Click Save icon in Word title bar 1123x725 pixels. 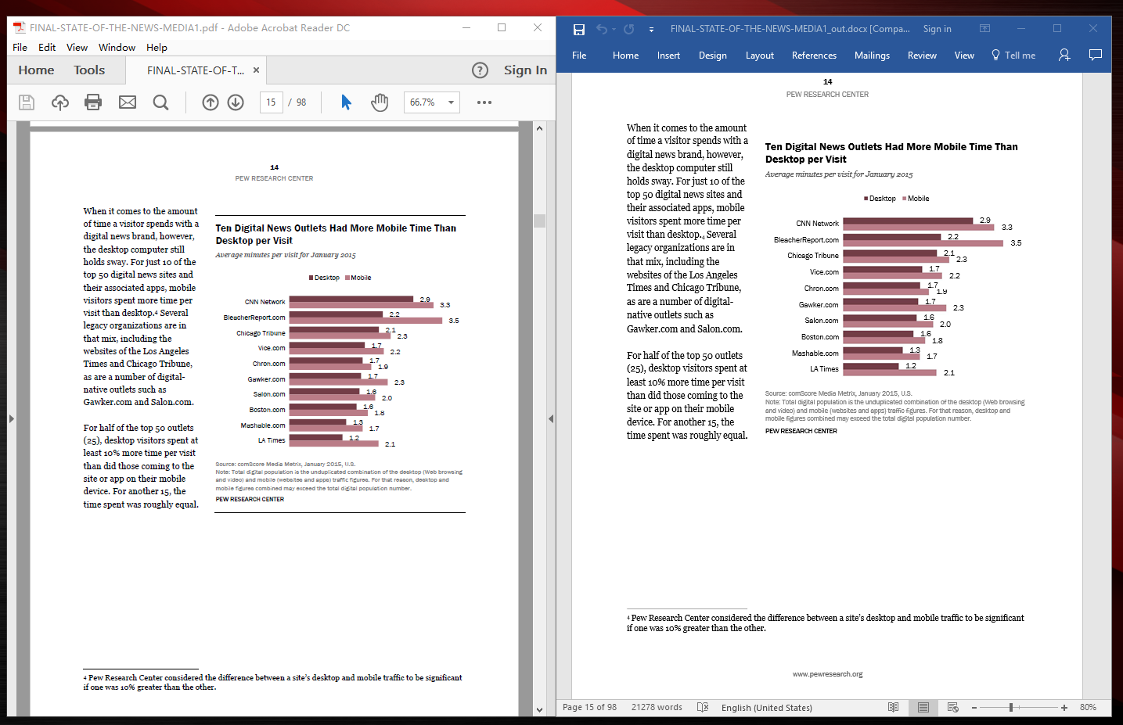(579, 30)
